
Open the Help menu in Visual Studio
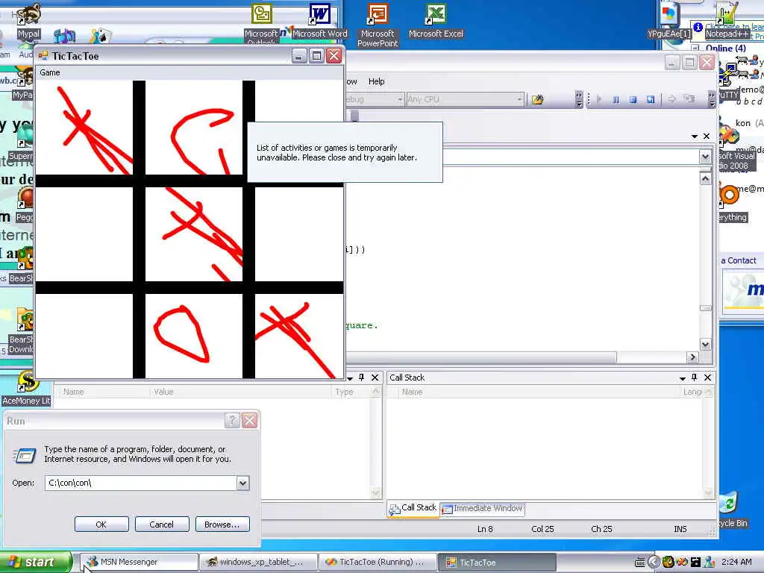tap(376, 81)
